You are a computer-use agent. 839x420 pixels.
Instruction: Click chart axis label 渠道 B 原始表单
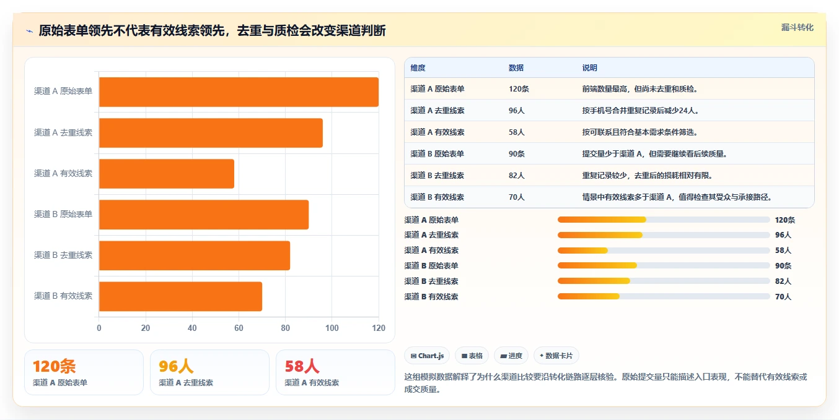pos(63,214)
